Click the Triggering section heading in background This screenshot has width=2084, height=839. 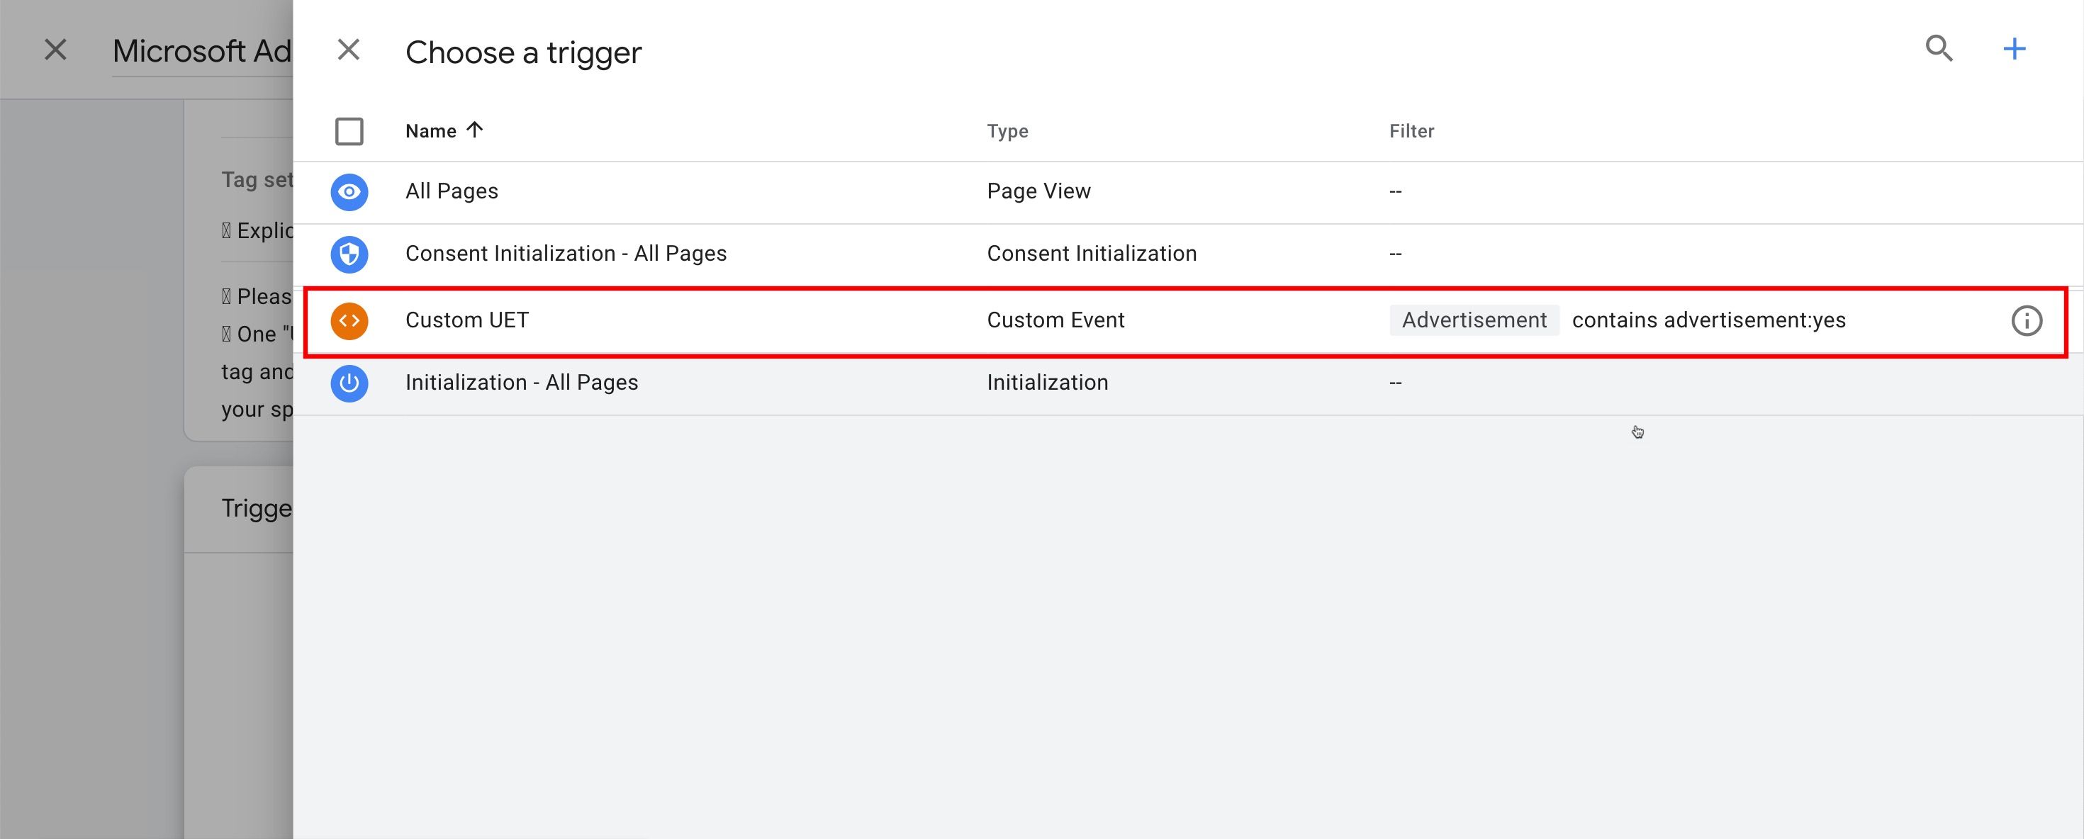coord(257,508)
